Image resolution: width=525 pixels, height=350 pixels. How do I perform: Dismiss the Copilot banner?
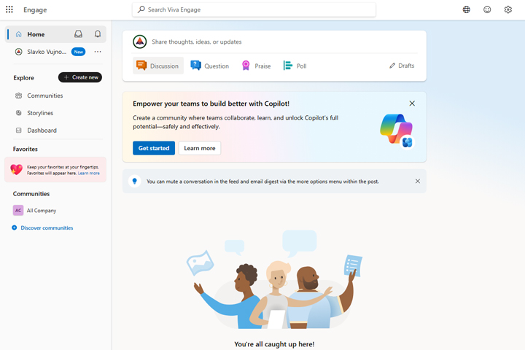click(x=412, y=104)
